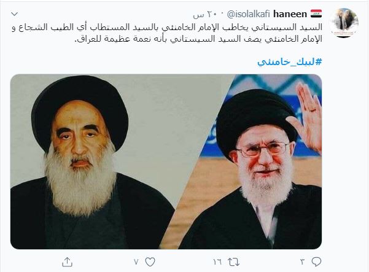Visit the @isolalkafi handle
The width and height of the screenshot is (369, 272).
click(248, 14)
